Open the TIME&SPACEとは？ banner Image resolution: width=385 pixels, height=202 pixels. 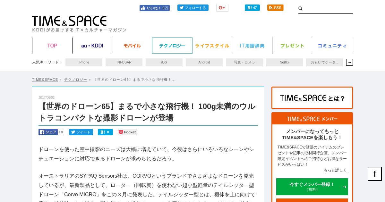pos(312,98)
